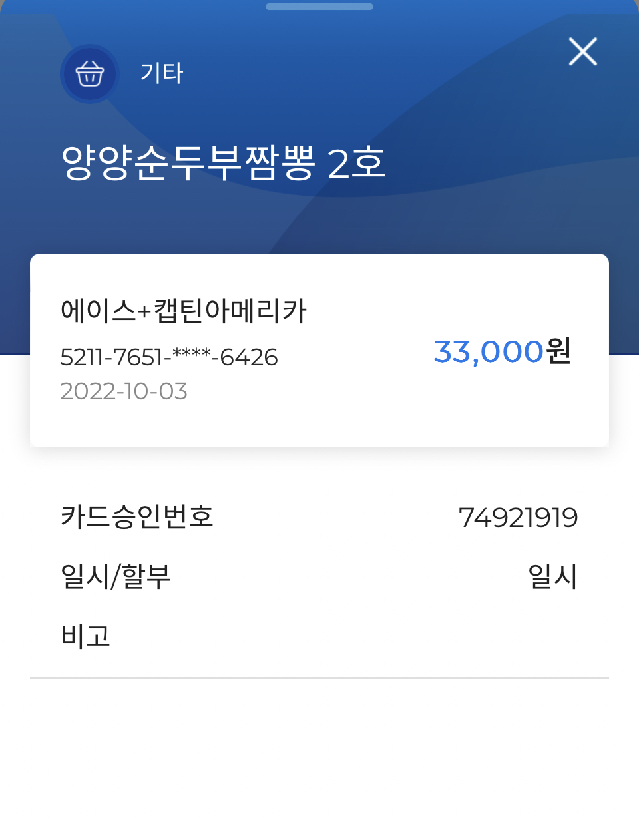This screenshot has width=639, height=820.
Task: Tap the 일시/할부 row label
Action: click(x=116, y=576)
